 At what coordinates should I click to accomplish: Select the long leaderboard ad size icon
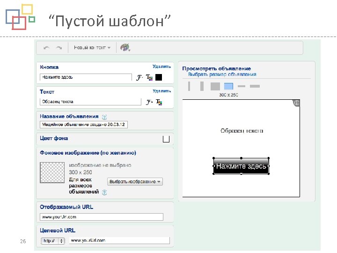tap(255, 86)
